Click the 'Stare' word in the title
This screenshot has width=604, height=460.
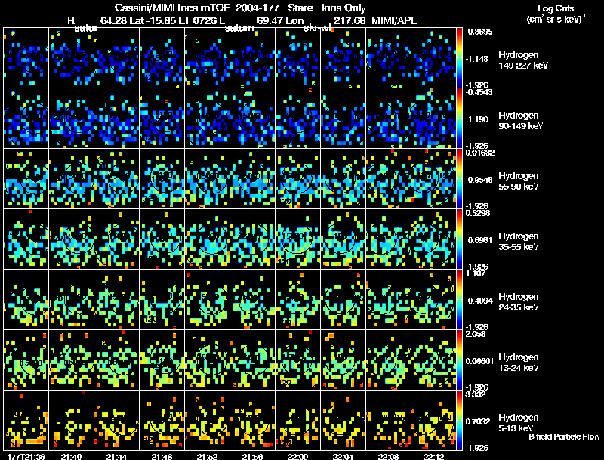click(300, 8)
